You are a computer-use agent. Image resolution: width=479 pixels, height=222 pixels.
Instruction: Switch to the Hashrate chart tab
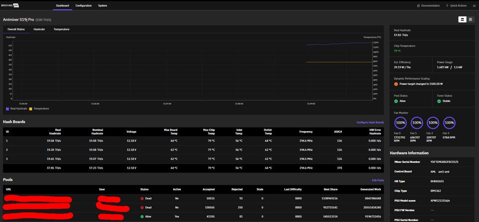coord(39,29)
